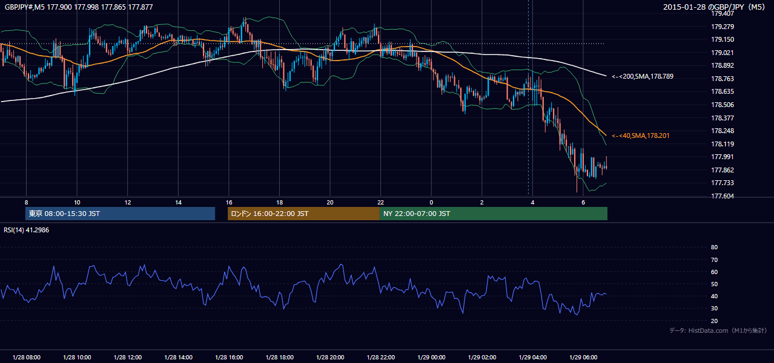Click price level 177.862 on the scale
Image resolution: width=774 pixels, height=363 pixels.
(x=723, y=170)
